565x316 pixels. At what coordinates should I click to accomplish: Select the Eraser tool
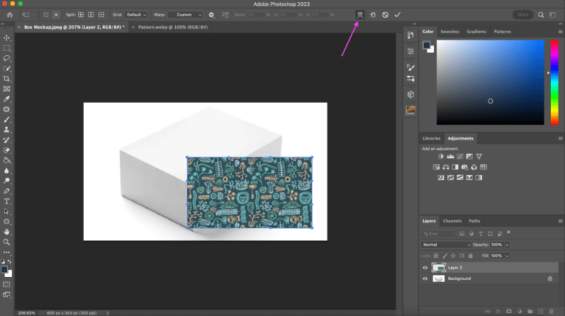point(7,150)
